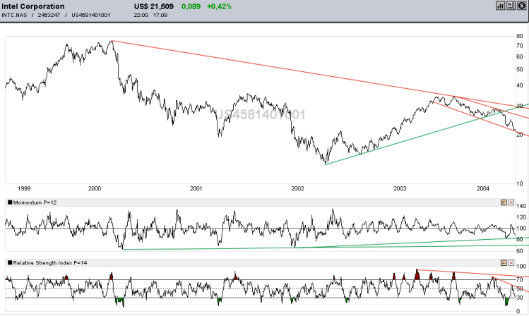Click the price US$ 21,509
This screenshot has width=529, height=316.
[x=154, y=6]
